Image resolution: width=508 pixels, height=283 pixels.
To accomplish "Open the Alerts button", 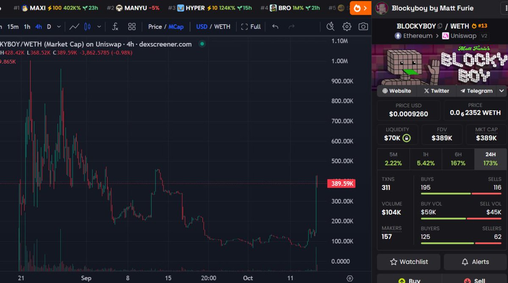I will click(x=475, y=262).
